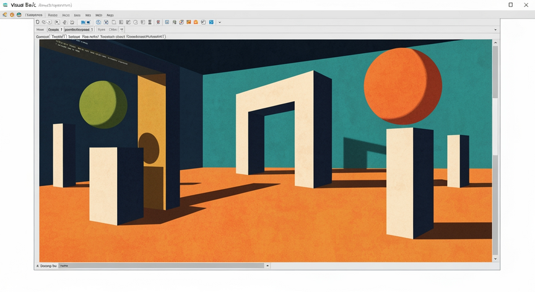The image size is (535, 292).
Task: Click the vertical scrollbar up arrow
Action: (x=495, y=42)
